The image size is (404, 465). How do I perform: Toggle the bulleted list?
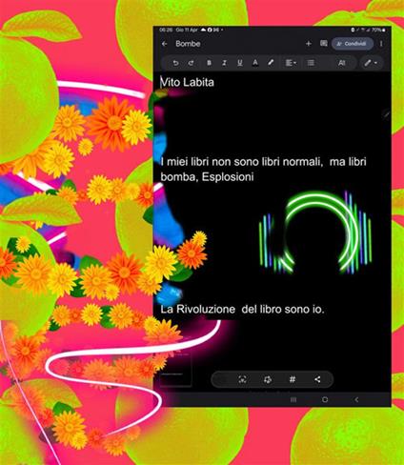click(311, 63)
